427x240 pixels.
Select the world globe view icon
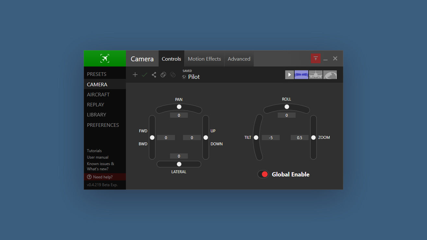(x=330, y=75)
